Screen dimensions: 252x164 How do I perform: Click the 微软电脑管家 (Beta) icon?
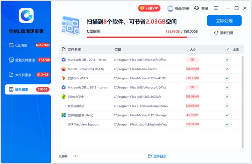pyautogui.click(x=64, y=115)
